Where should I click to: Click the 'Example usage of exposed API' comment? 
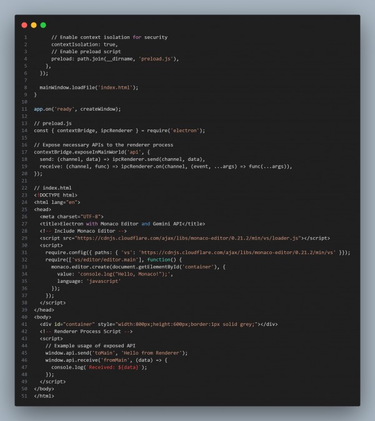click(x=91, y=346)
